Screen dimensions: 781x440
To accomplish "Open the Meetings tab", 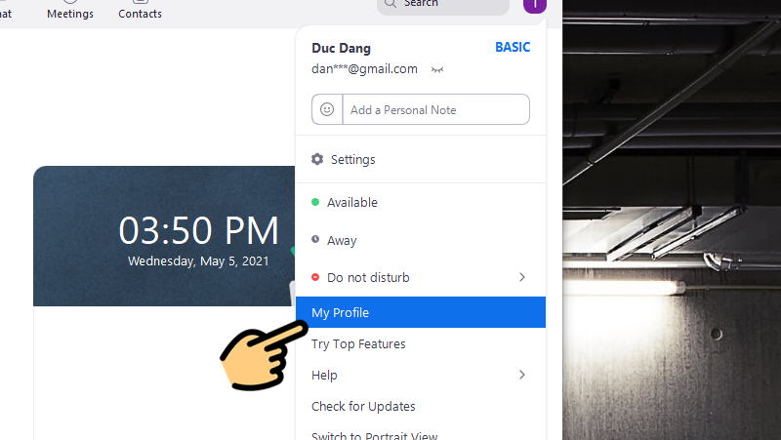I will click(70, 13).
